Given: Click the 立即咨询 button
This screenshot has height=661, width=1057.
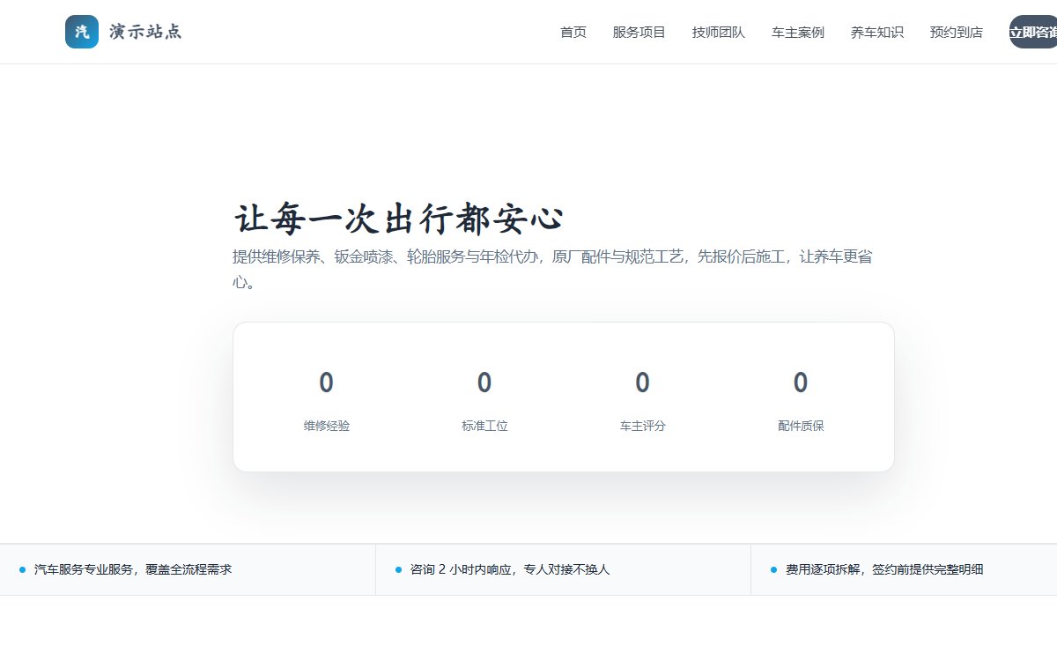Looking at the screenshot, I should pos(1033,32).
